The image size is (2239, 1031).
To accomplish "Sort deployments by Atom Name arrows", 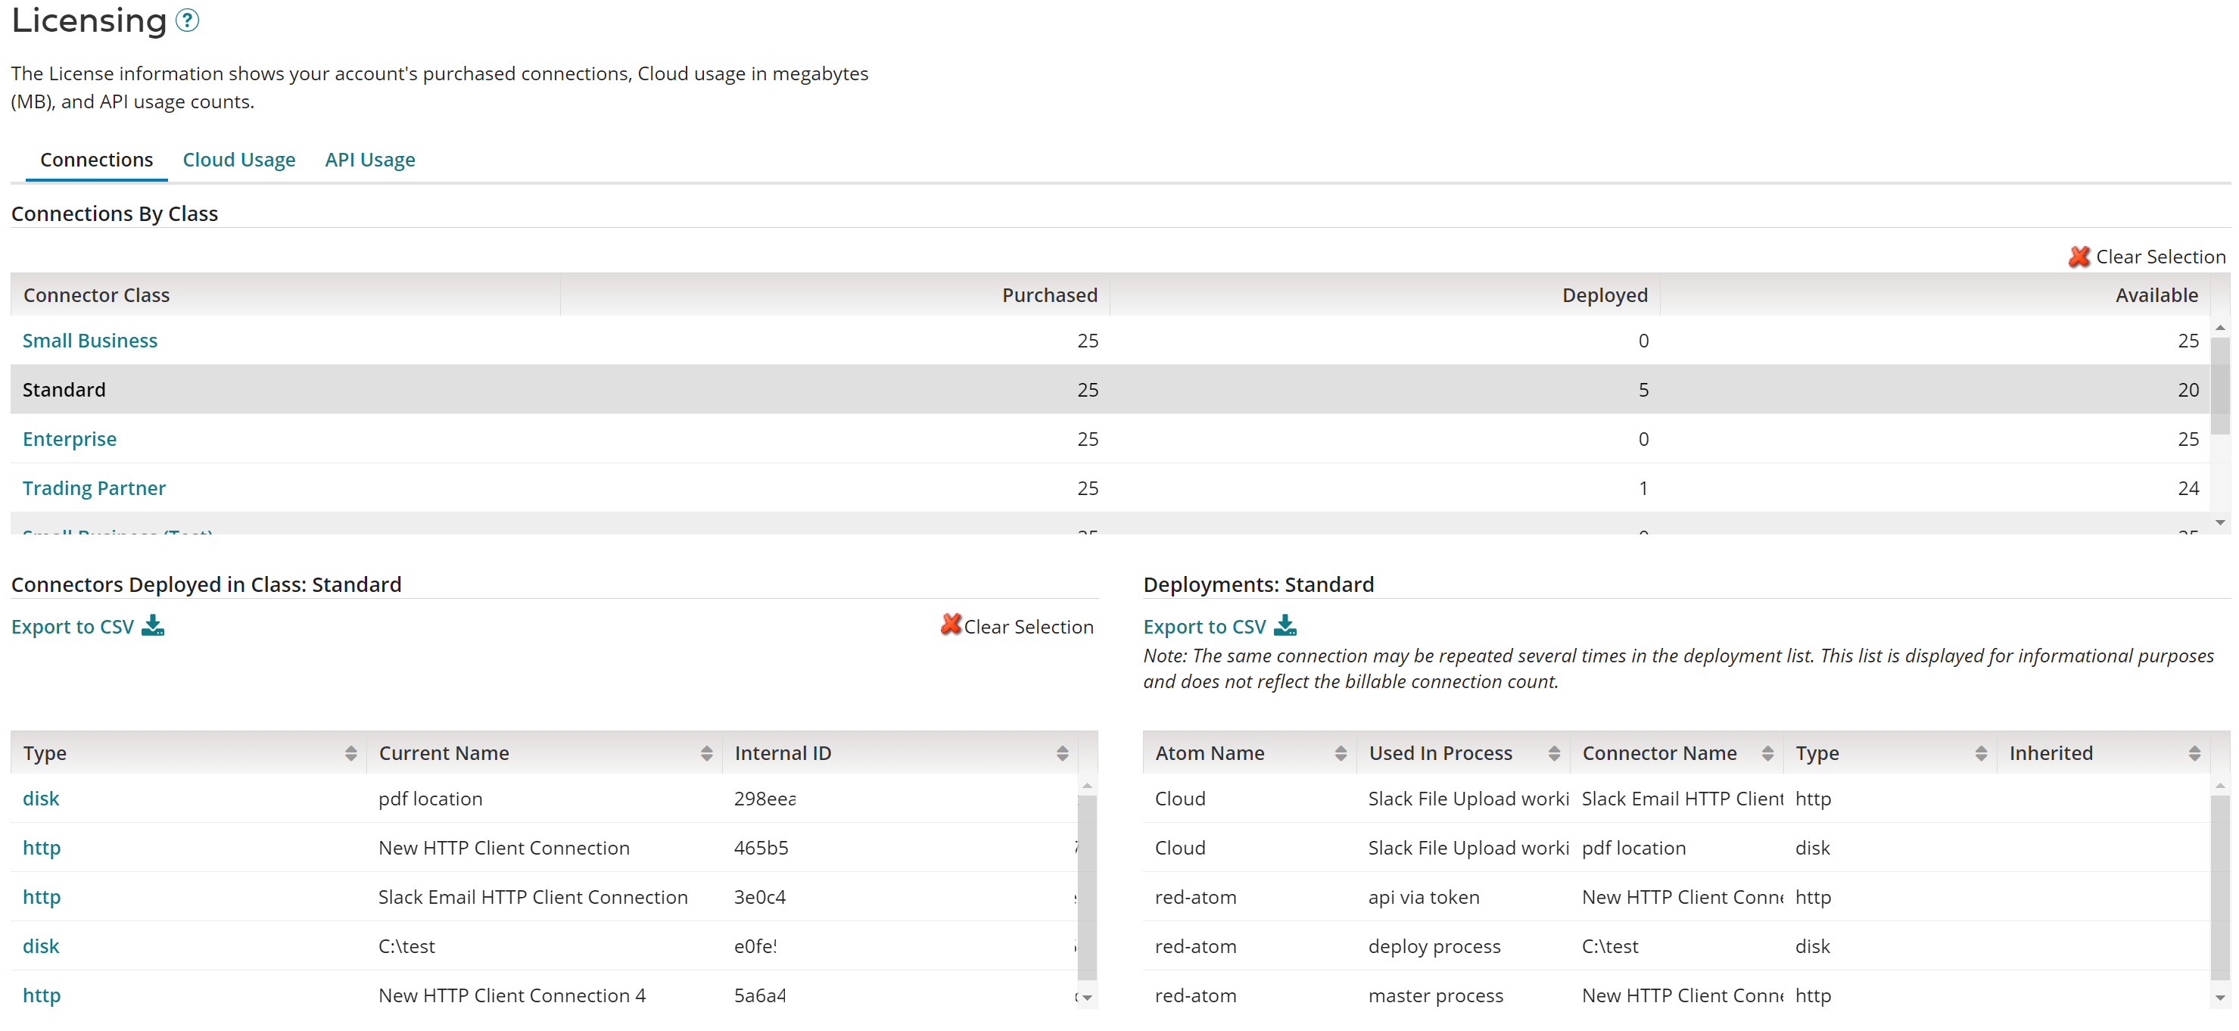I will pos(1341,754).
